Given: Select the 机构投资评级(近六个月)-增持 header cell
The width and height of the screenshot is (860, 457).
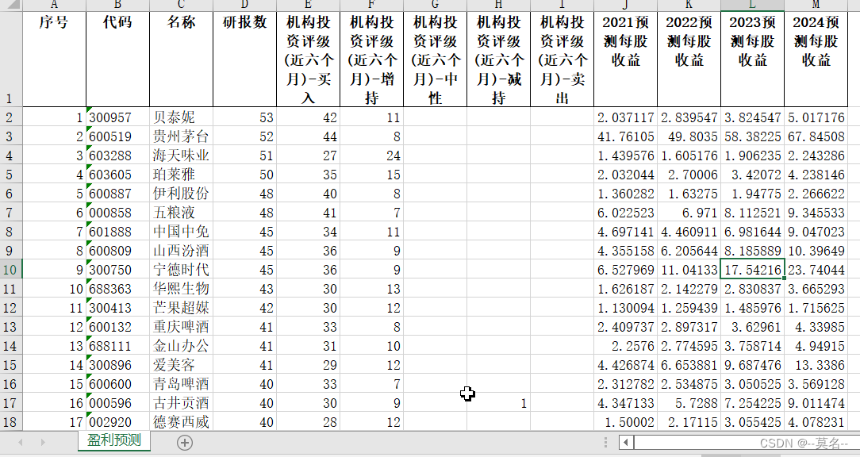Looking at the screenshot, I should pyautogui.click(x=372, y=59).
